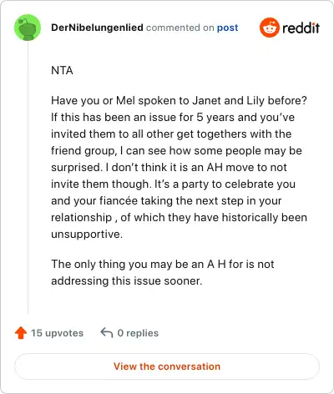Collapse the comment via the vertical thread line
Image resolution: width=334 pixels, height=394 pixels.
tap(28, 177)
